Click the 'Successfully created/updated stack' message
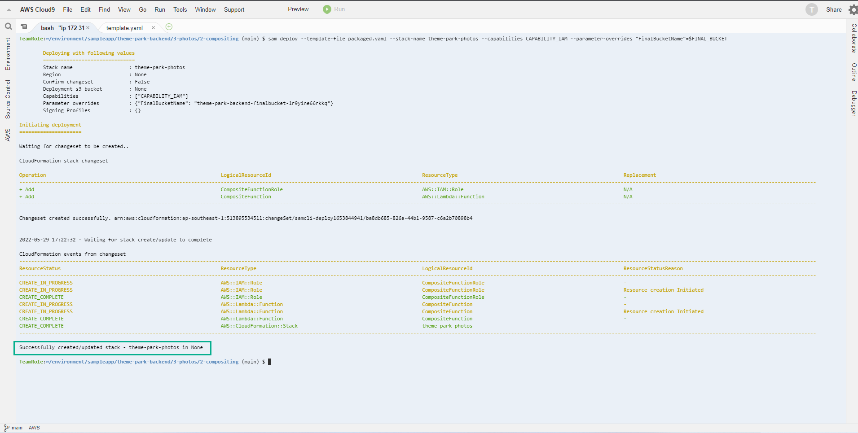858x433 pixels. [111, 347]
